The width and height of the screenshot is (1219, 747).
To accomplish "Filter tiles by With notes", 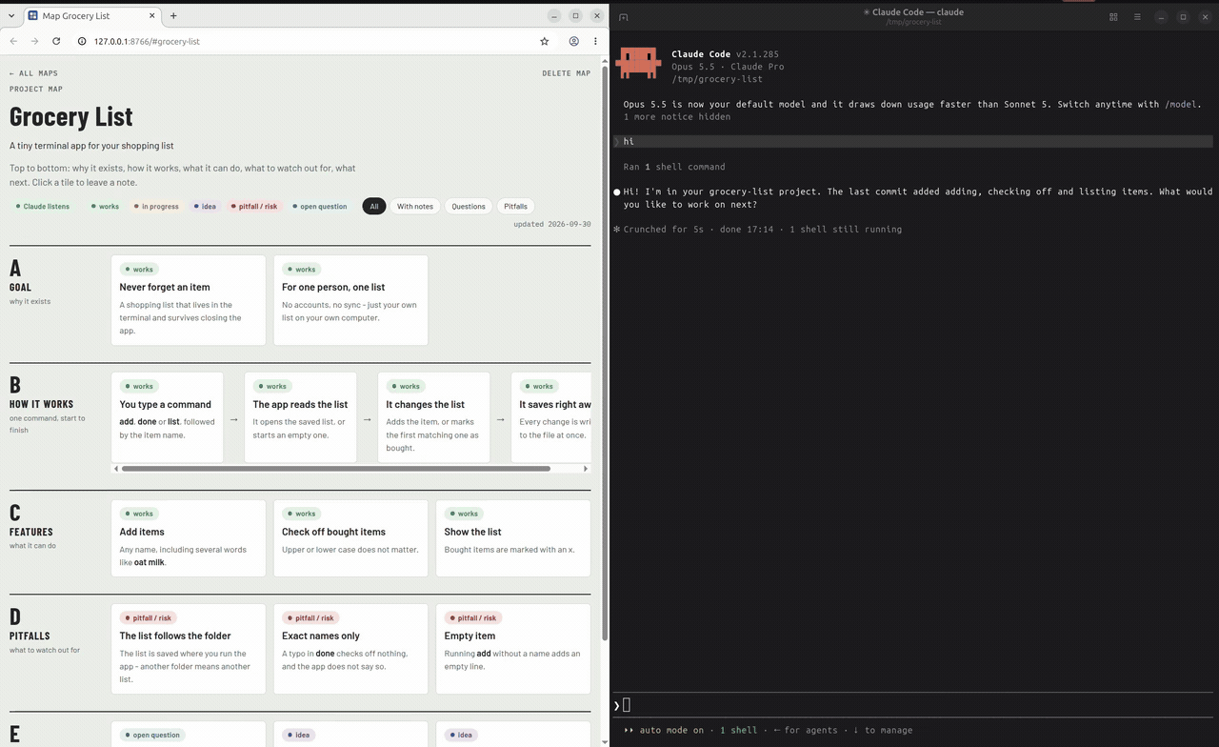I will click(x=415, y=206).
